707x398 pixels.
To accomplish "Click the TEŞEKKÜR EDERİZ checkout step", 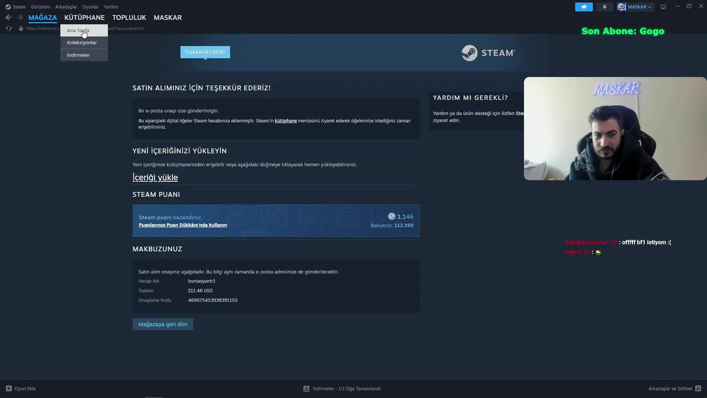I will pyautogui.click(x=205, y=52).
